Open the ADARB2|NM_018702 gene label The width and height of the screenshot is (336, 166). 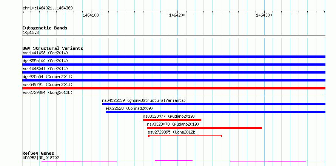tap(41, 158)
